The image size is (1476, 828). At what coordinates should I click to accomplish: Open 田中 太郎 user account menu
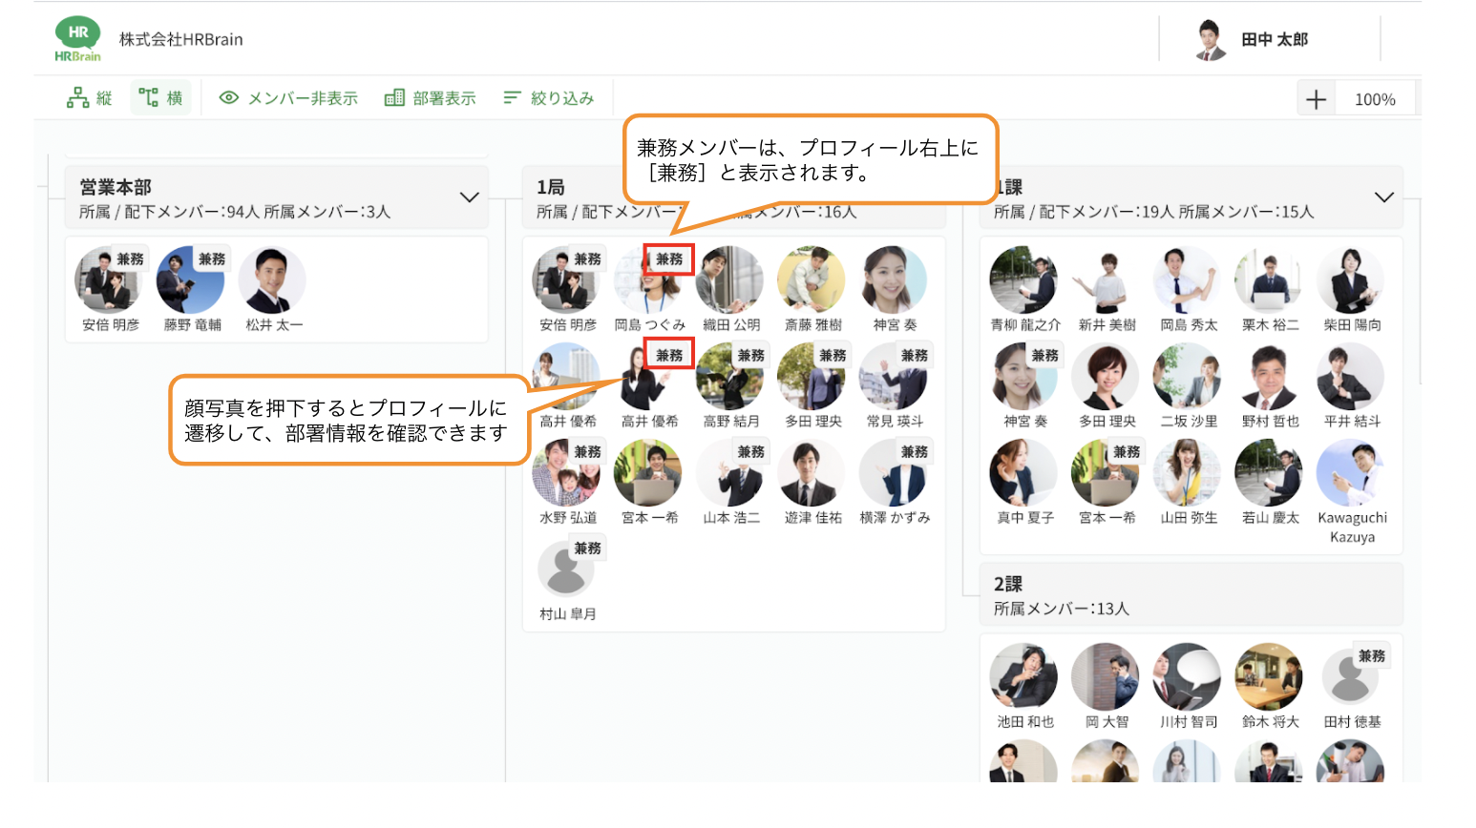[1253, 40]
